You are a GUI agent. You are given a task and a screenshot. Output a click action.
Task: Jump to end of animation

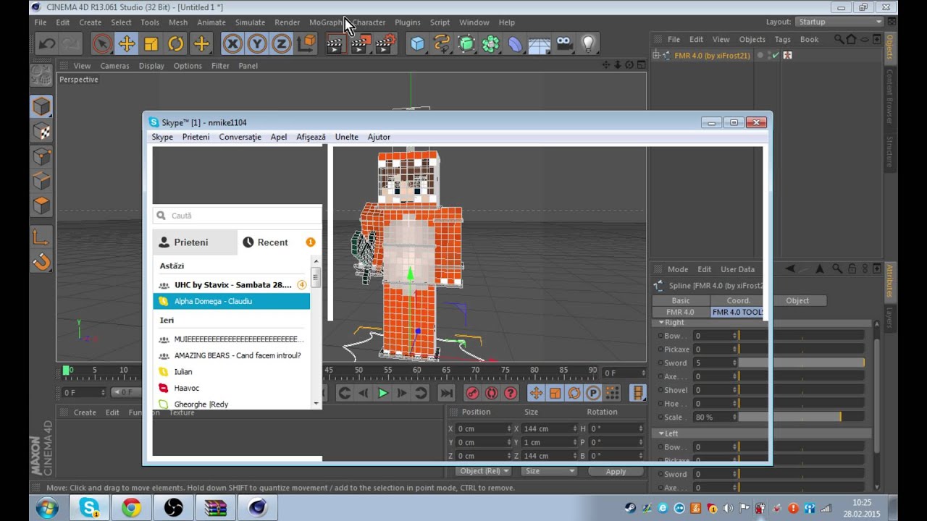pos(447,393)
